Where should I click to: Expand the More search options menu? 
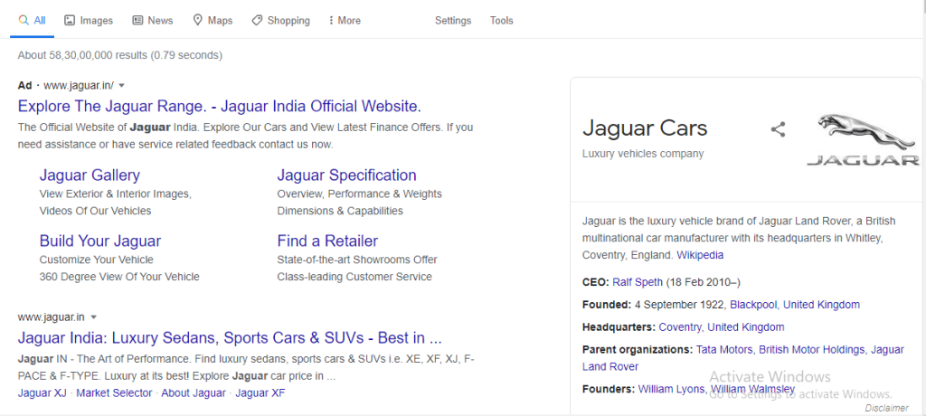pos(345,21)
